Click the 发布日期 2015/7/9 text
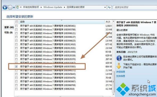The height and width of the screenshot is (97, 157). click(x=127, y=52)
